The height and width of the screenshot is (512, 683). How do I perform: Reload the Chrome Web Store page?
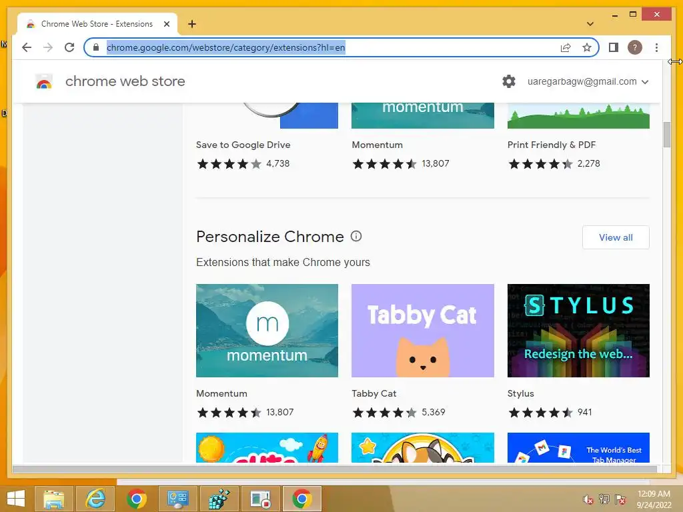[69, 47]
